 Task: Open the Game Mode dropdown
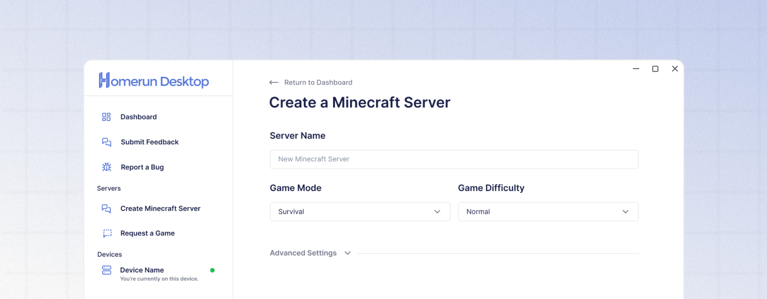pyautogui.click(x=360, y=212)
